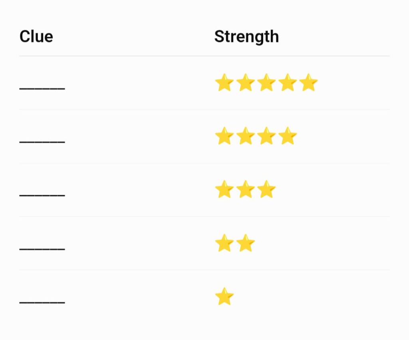Click the second star in the two-star row

click(246, 243)
